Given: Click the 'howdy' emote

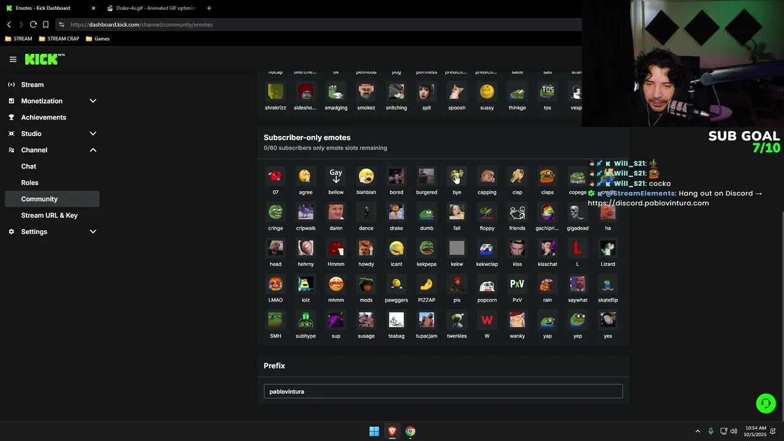Looking at the screenshot, I should coord(366,249).
